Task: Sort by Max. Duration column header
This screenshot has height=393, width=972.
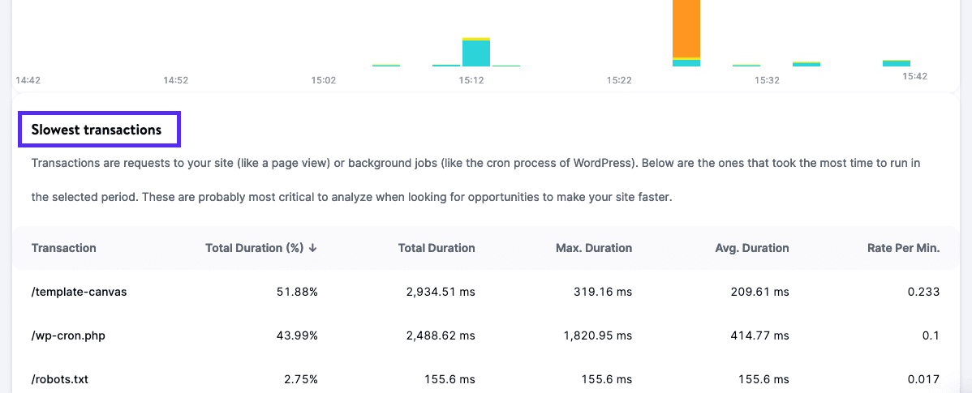Action: (593, 248)
